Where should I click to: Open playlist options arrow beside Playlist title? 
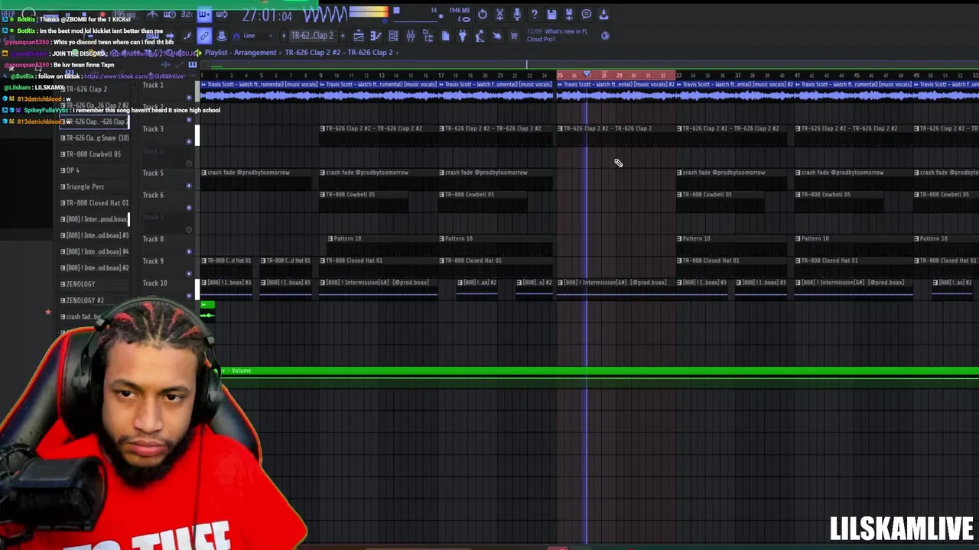pyautogui.click(x=198, y=53)
